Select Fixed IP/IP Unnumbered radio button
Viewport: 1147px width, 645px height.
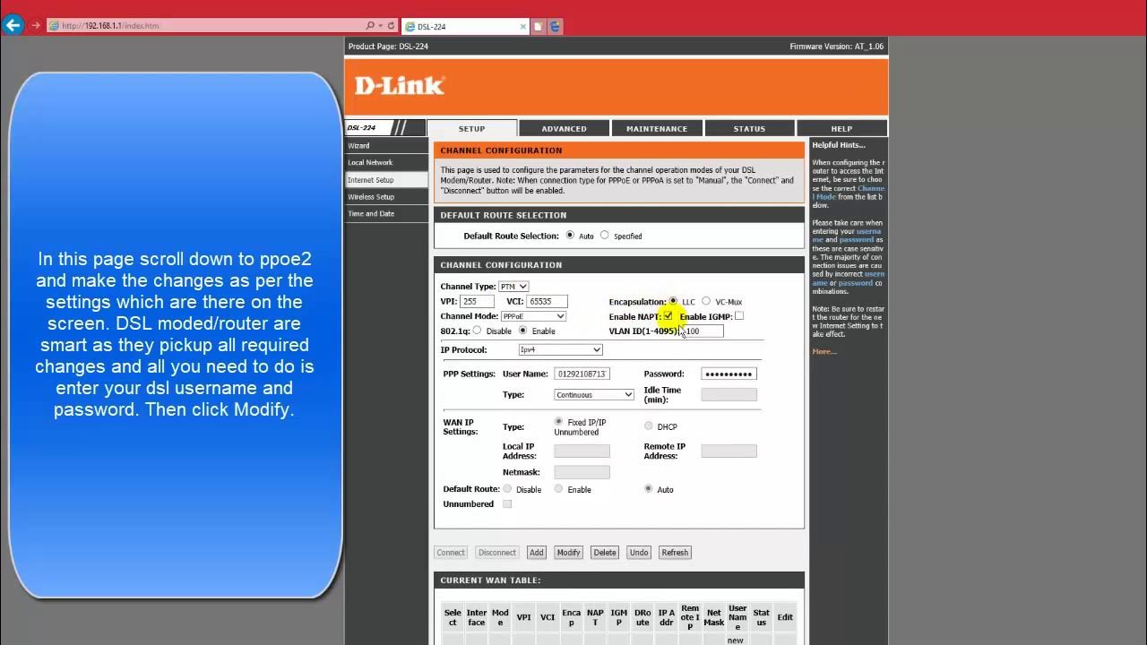click(x=558, y=421)
